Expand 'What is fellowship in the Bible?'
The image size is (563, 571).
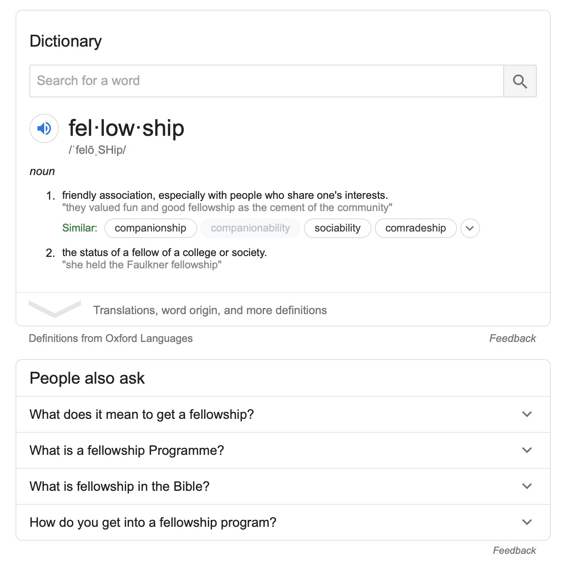283,486
